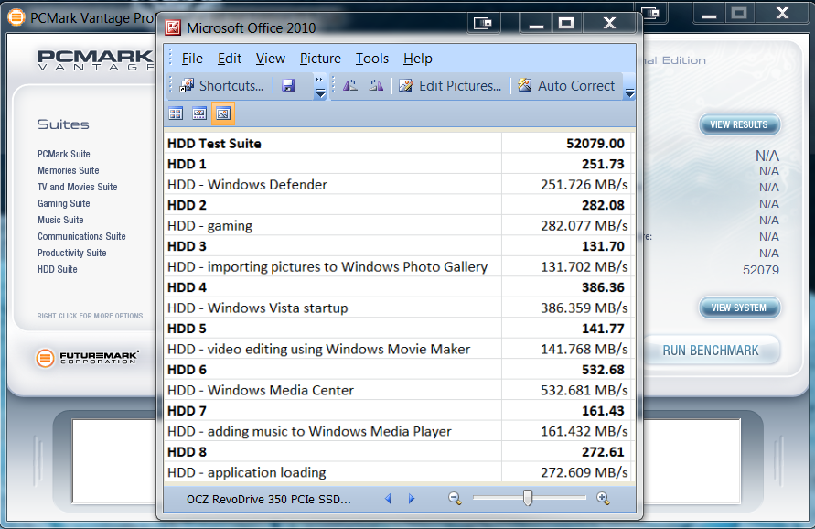815x529 pixels.
Task: Rotate picture left using toolbar icon
Action: coord(350,86)
